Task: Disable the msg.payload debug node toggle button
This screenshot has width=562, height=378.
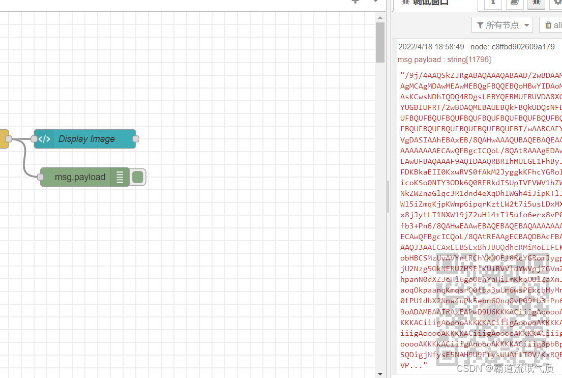Action: point(137,177)
